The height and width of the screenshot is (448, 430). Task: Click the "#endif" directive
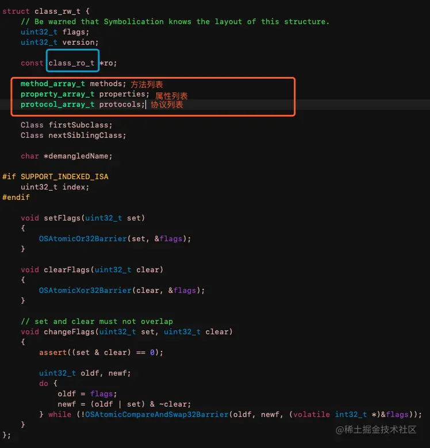(x=16, y=197)
